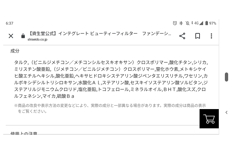Tap the battery 97% indicator
Screen dimensions: 231x154
click(211, 23)
